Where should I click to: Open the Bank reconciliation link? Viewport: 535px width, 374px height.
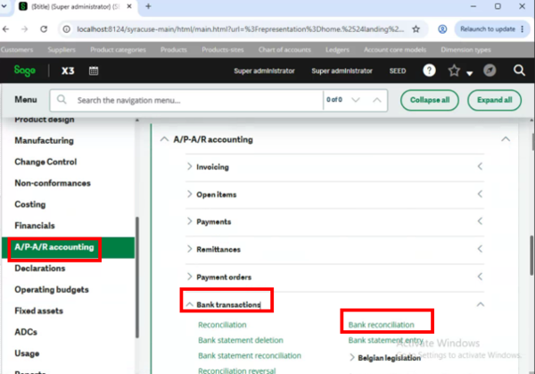point(381,325)
